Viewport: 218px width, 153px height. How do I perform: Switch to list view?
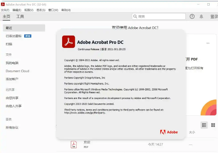click(x=204, y=125)
